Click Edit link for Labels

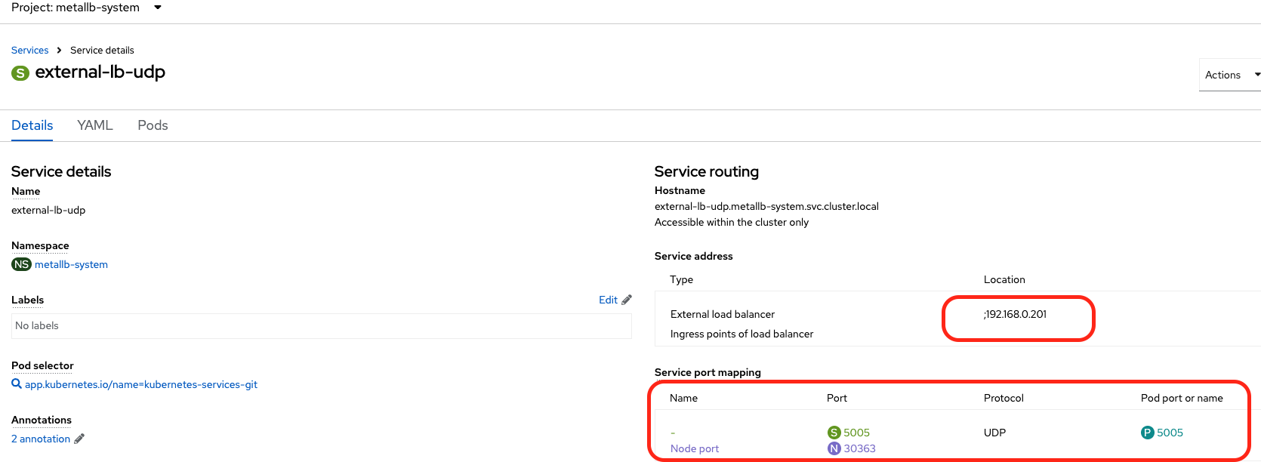(608, 300)
